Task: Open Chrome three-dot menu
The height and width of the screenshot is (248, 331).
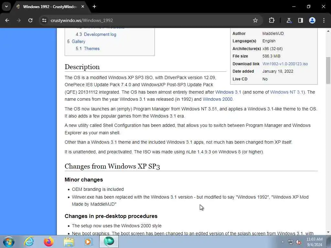Action: click(324, 20)
